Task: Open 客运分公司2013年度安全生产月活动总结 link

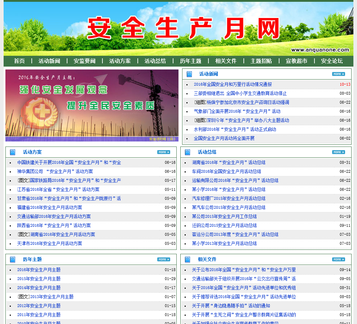Action: tap(235, 234)
